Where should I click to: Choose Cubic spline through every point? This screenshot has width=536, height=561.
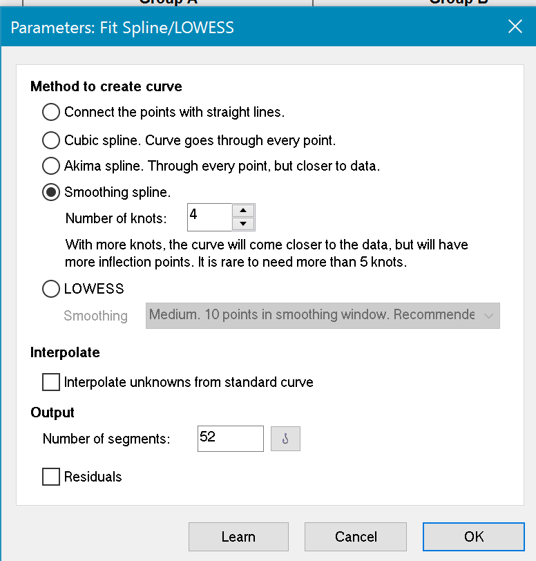[50, 140]
